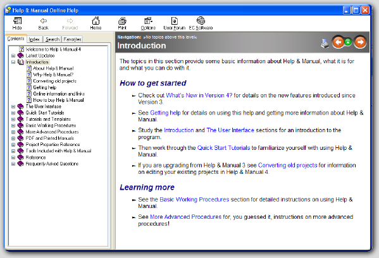
Task: Follow The User Interface link in content
Action: pyautogui.click(x=230, y=130)
